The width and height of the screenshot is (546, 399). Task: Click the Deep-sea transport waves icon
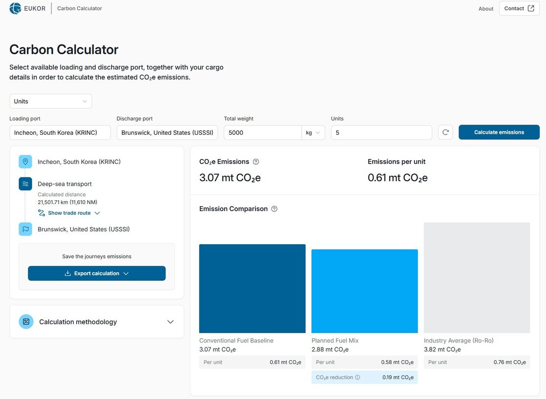pos(25,184)
